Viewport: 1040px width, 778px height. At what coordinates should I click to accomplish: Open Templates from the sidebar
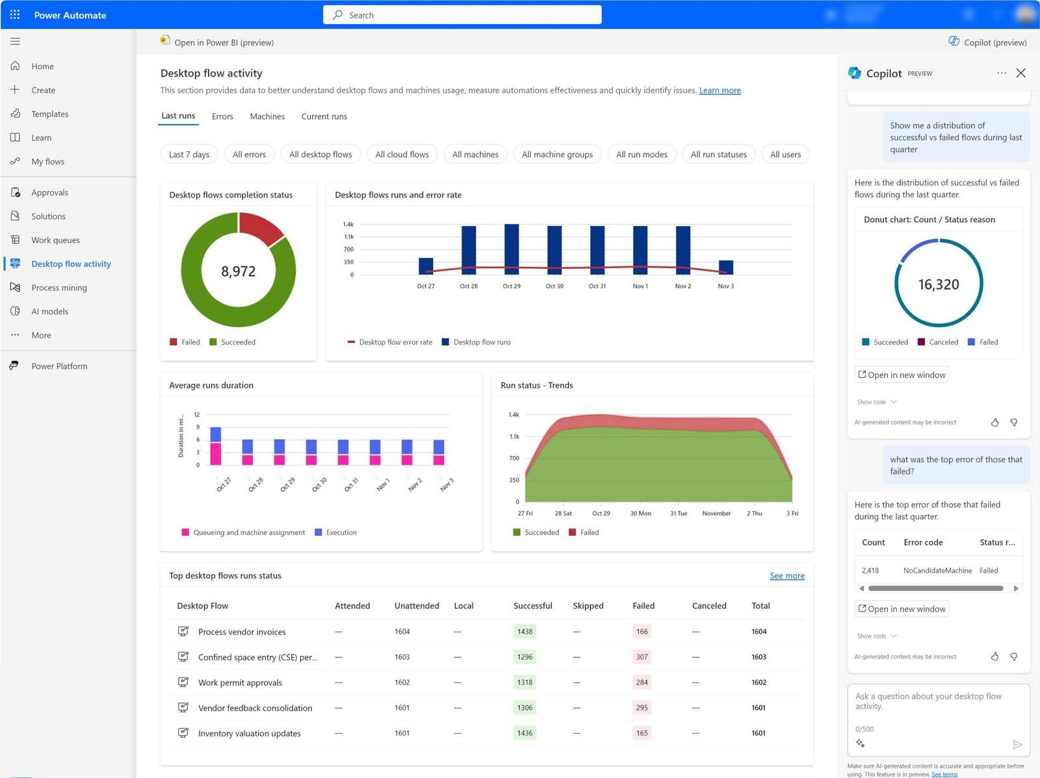pyautogui.click(x=49, y=114)
